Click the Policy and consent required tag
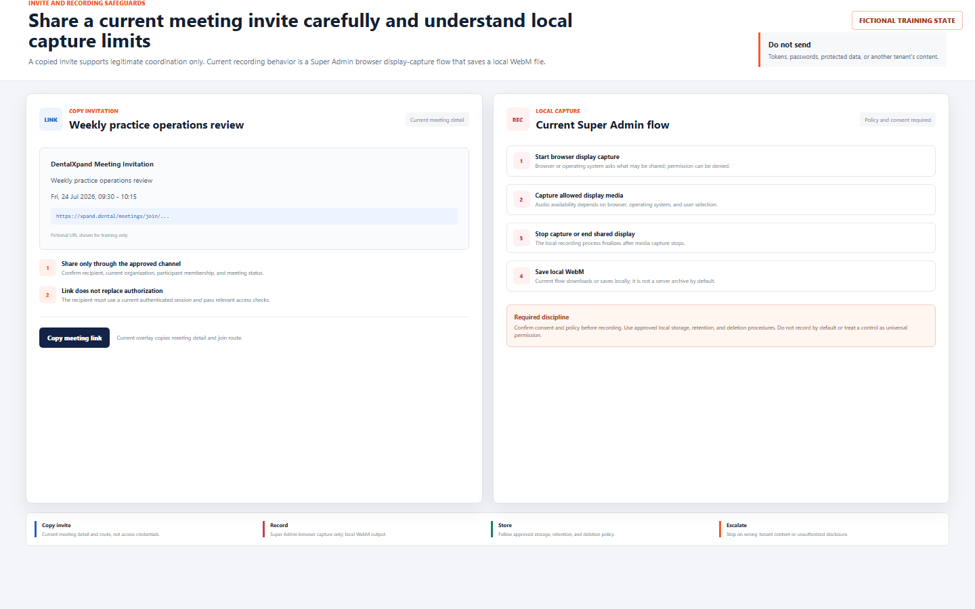Viewport: 975px width, 609px height. point(898,120)
